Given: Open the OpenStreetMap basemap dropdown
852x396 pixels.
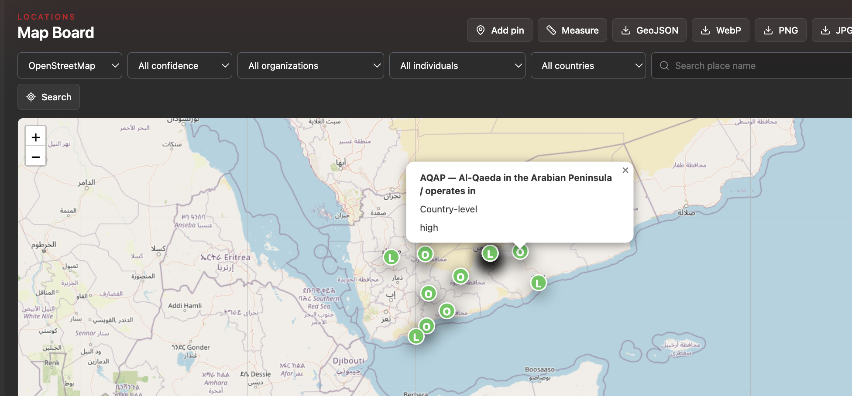Looking at the screenshot, I should tap(70, 65).
